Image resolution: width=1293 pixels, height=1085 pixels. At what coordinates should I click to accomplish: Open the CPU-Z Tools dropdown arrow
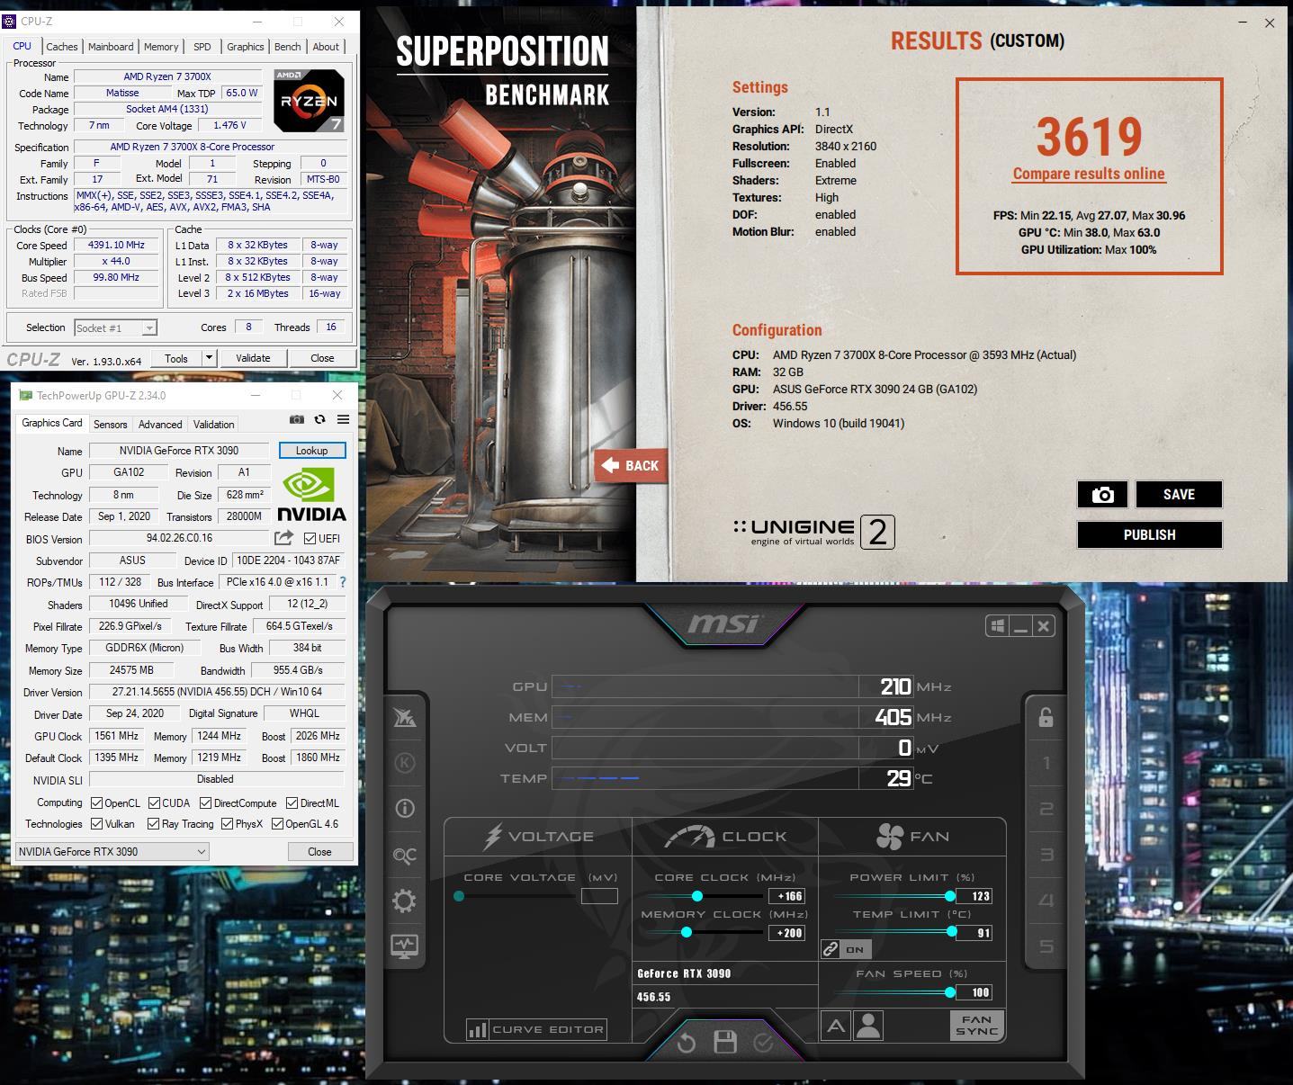click(209, 358)
